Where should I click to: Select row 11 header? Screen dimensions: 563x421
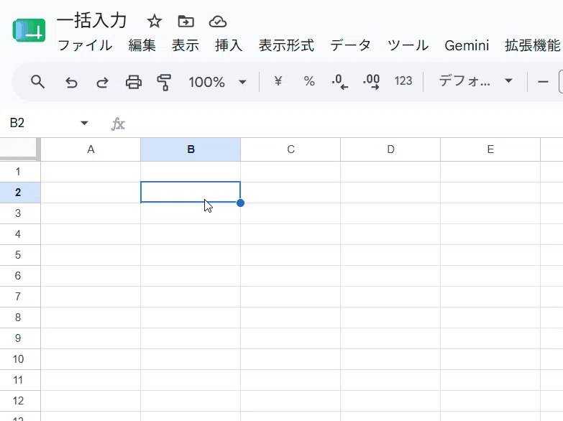point(20,380)
